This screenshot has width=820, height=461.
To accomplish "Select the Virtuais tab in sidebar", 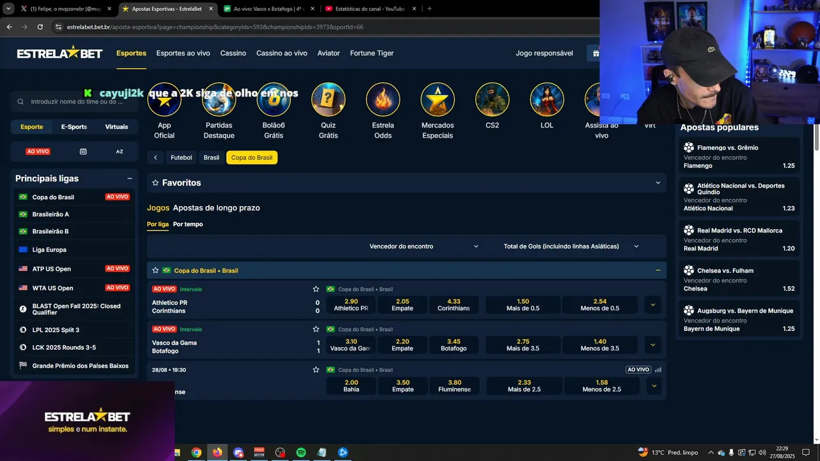I will click(x=117, y=127).
